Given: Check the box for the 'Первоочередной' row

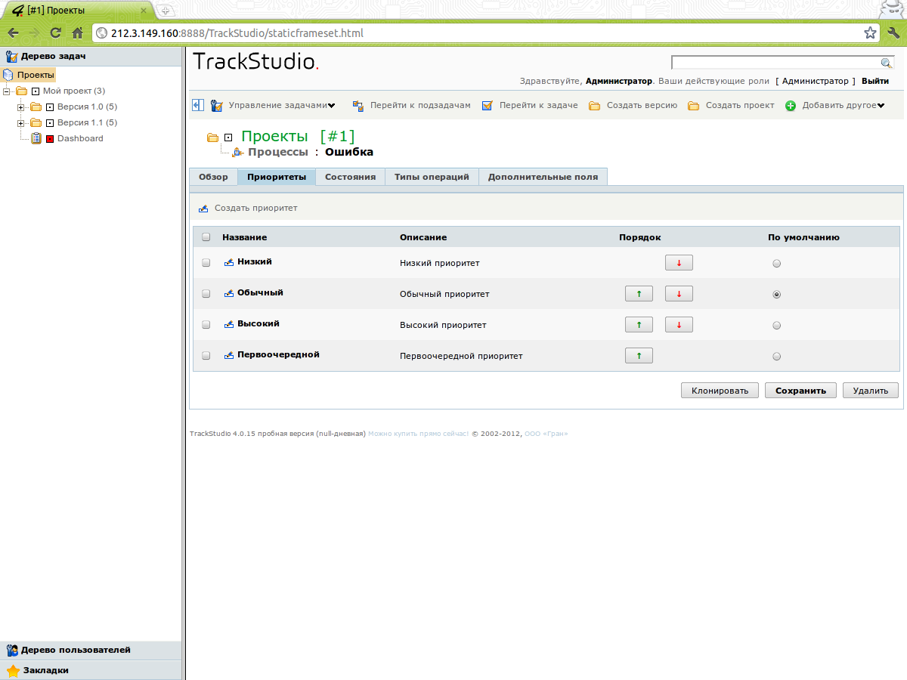Looking at the screenshot, I should (x=206, y=356).
